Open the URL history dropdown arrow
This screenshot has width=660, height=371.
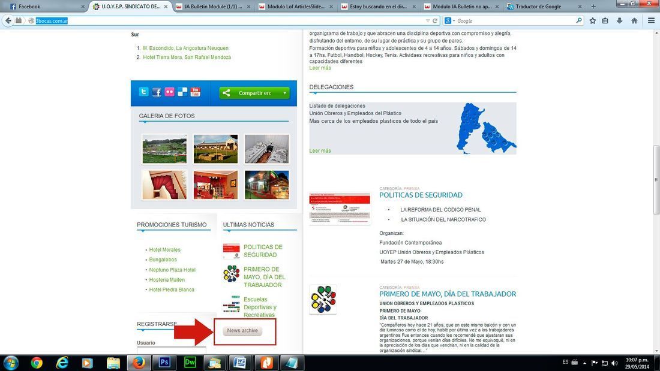coord(428,20)
